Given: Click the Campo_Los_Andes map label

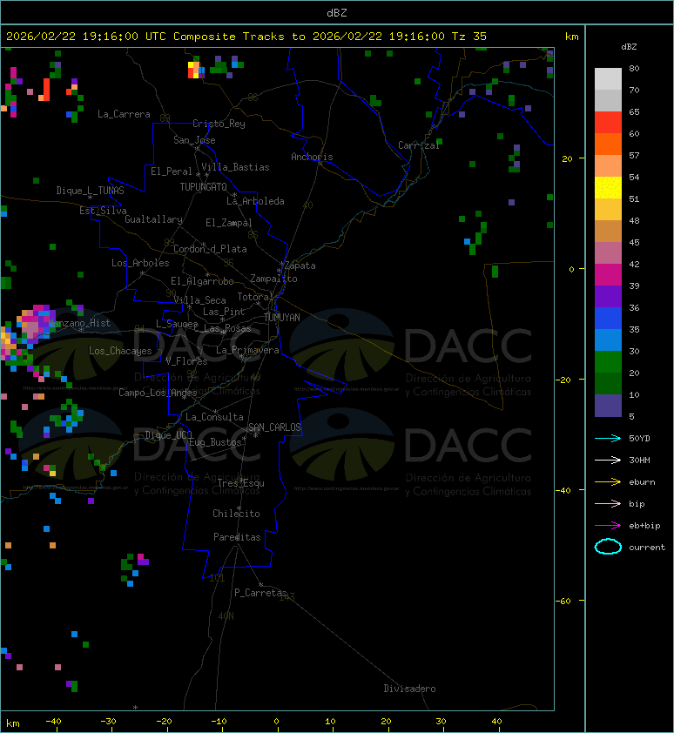Looking at the screenshot, I should pos(158,393).
